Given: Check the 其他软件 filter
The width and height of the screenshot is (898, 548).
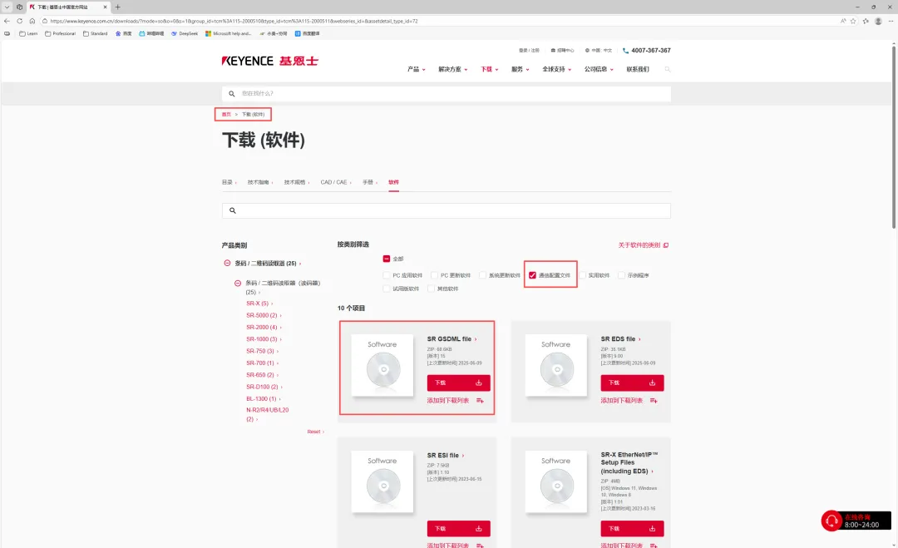Looking at the screenshot, I should (x=431, y=289).
